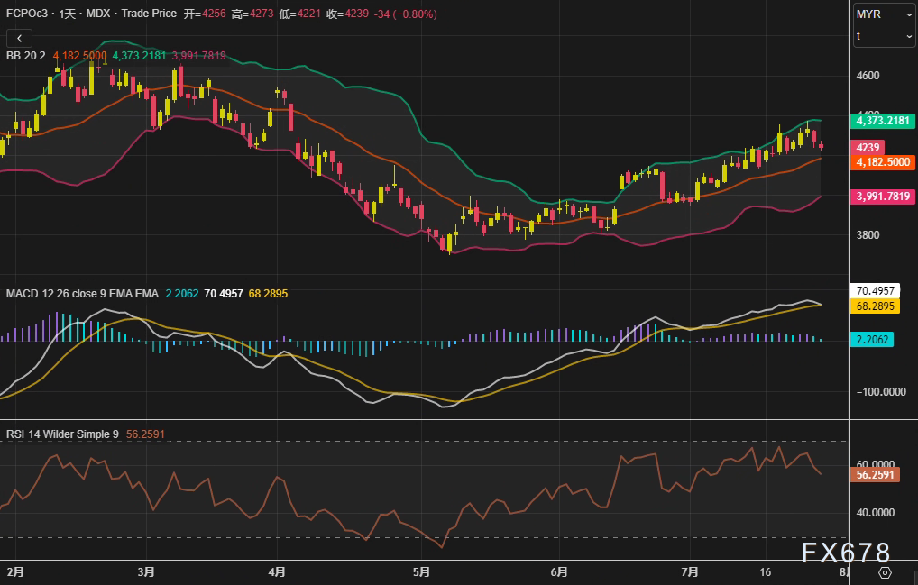Image resolution: width=918 pixels, height=585 pixels.
Task: Click the white 70.4957 MACD value tag
Action: click(876, 291)
